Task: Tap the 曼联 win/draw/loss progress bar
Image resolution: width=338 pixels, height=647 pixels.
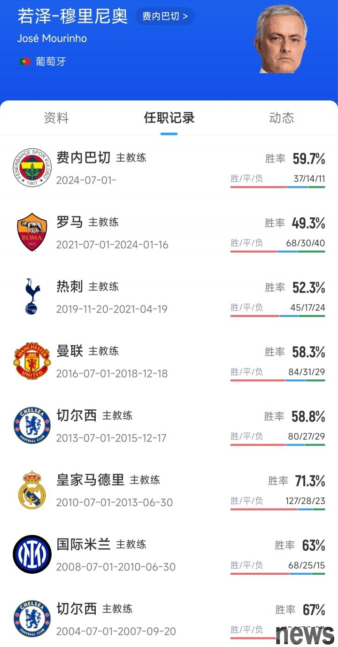Action: click(x=277, y=380)
